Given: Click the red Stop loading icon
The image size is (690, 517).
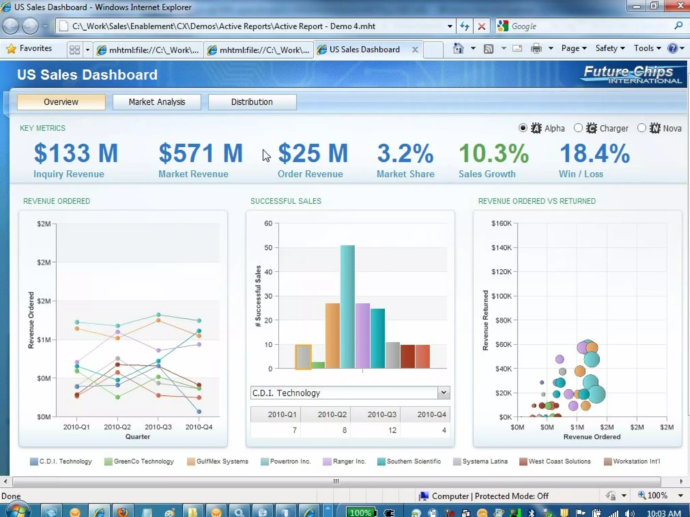Looking at the screenshot, I should 482,26.
